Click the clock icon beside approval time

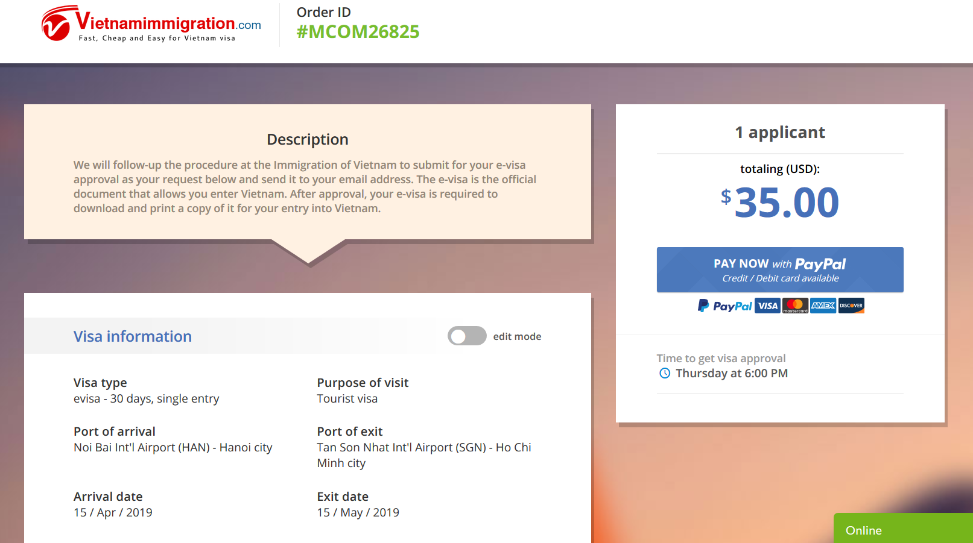[x=665, y=374]
